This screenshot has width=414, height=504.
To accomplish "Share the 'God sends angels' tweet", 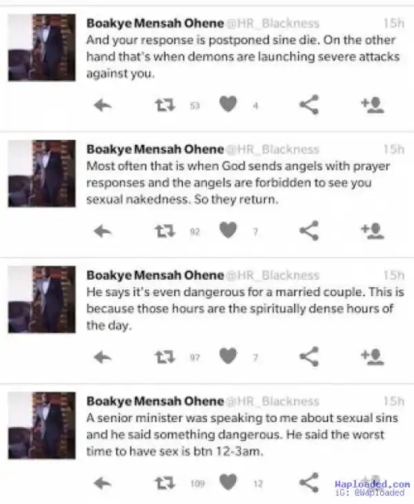I will pos(308,231).
